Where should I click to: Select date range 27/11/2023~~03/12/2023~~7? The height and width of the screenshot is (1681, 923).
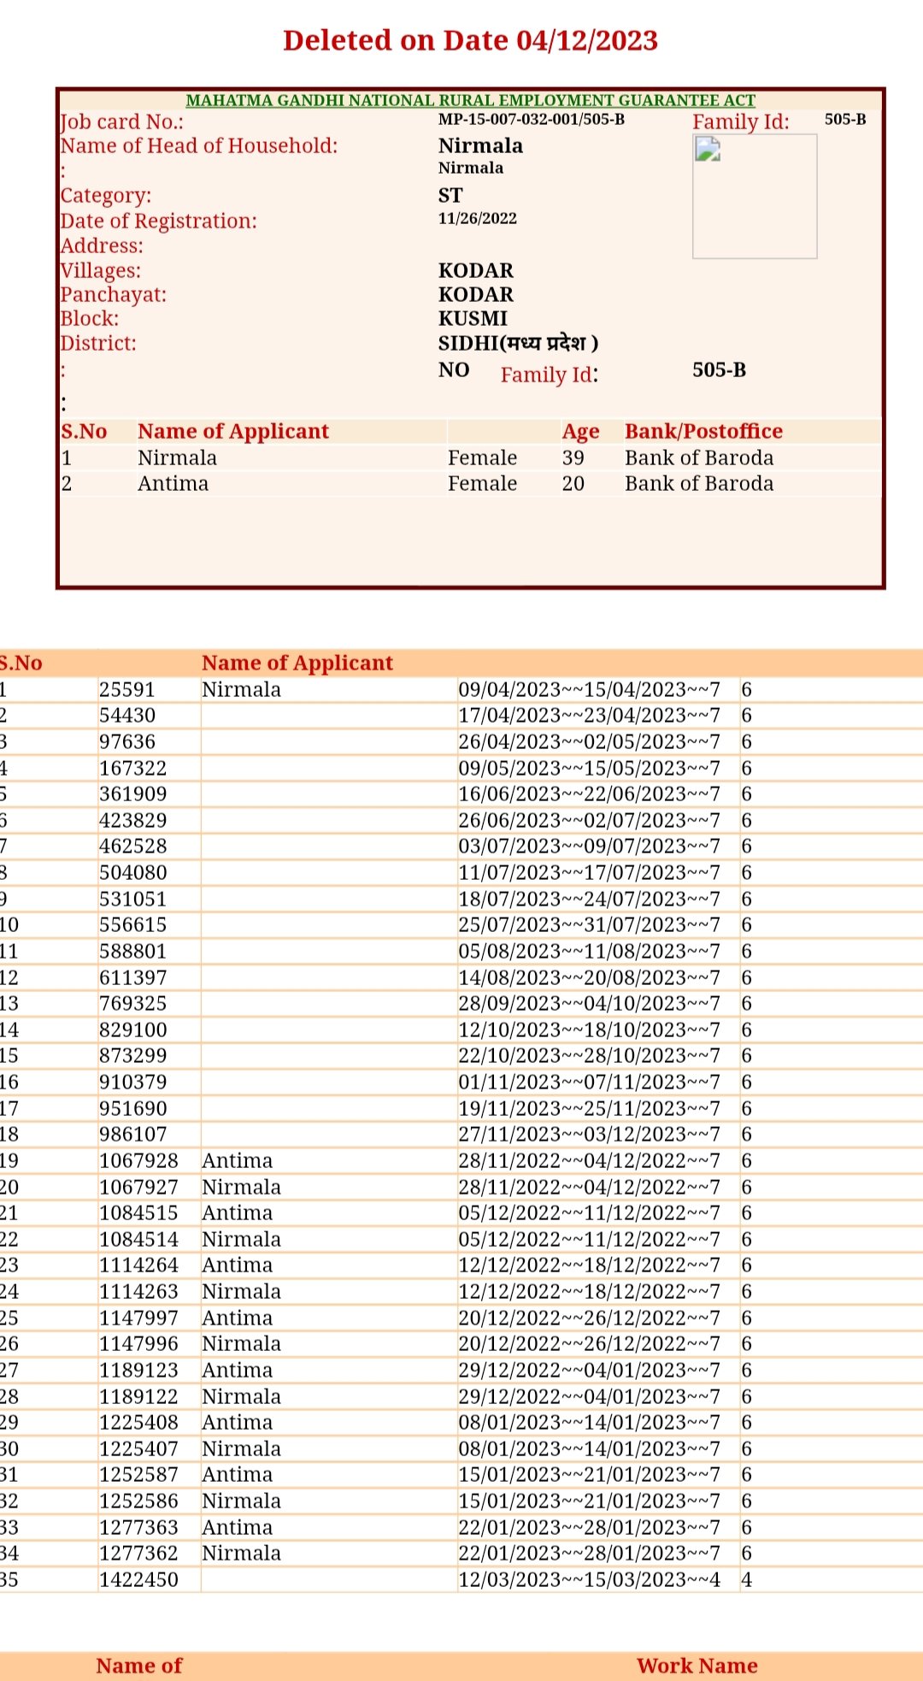click(x=589, y=1135)
